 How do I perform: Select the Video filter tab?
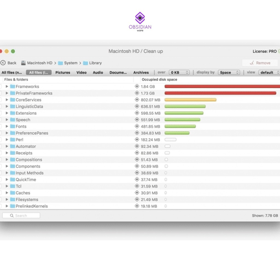[x=81, y=72]
